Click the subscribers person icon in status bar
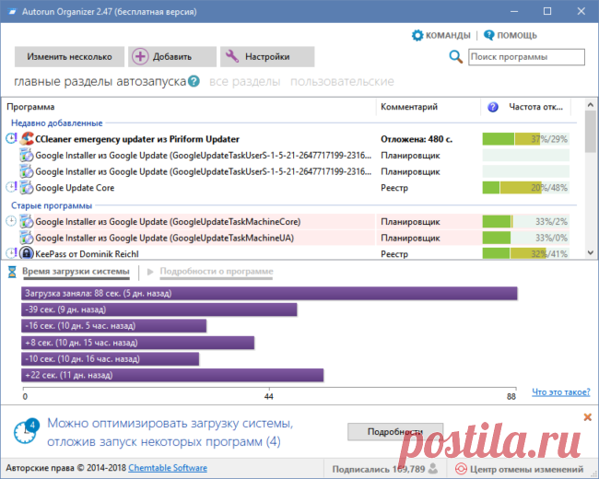The height and width of the screenshot is (479, 599). (x=433, y=468)
